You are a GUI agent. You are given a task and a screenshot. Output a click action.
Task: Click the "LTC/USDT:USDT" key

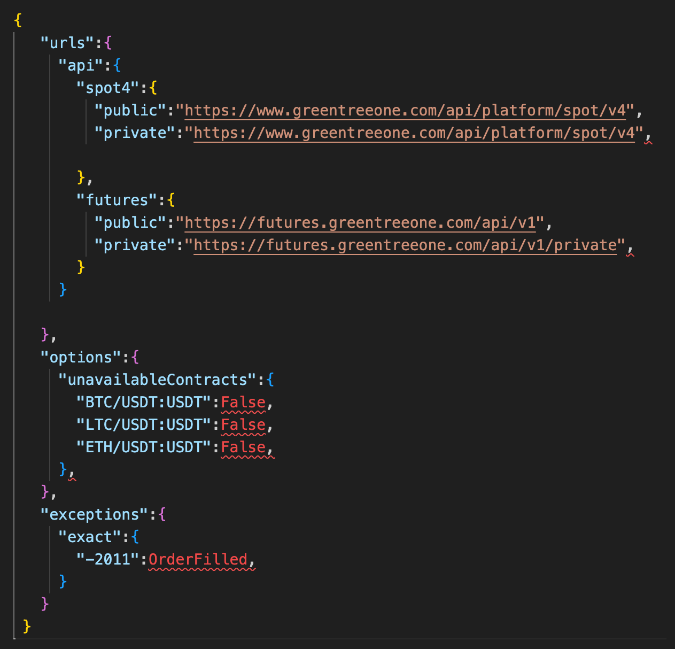pos(144,424)
